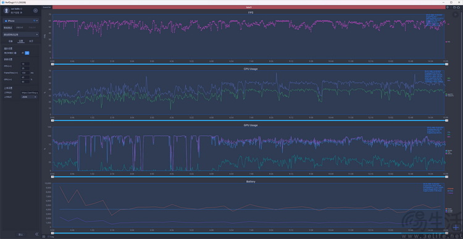
Task: Click the PerfDog title bar app icon
Action: 2,2
